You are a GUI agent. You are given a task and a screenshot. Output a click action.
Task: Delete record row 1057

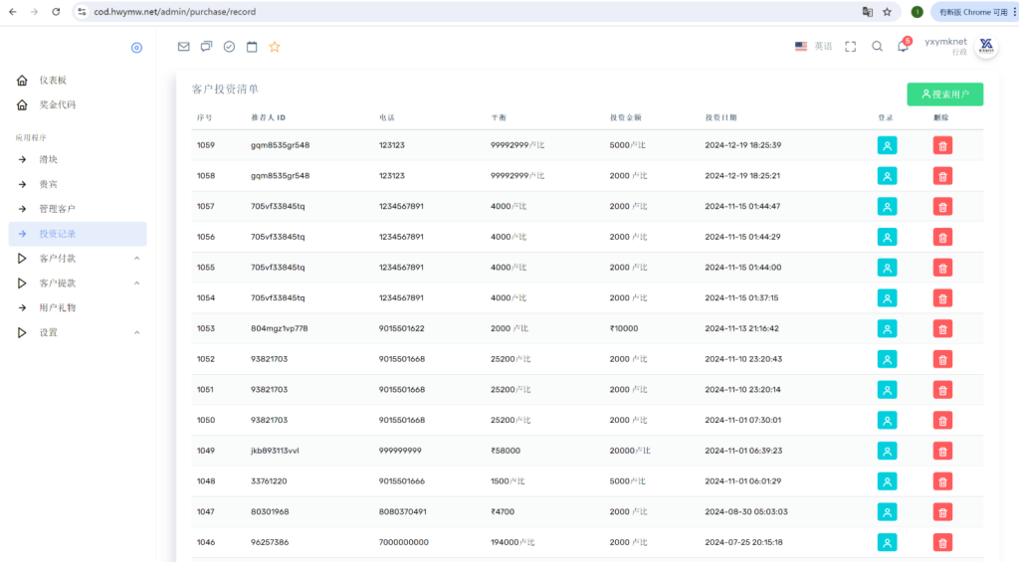pyautogui.click(x=943, y=207)
